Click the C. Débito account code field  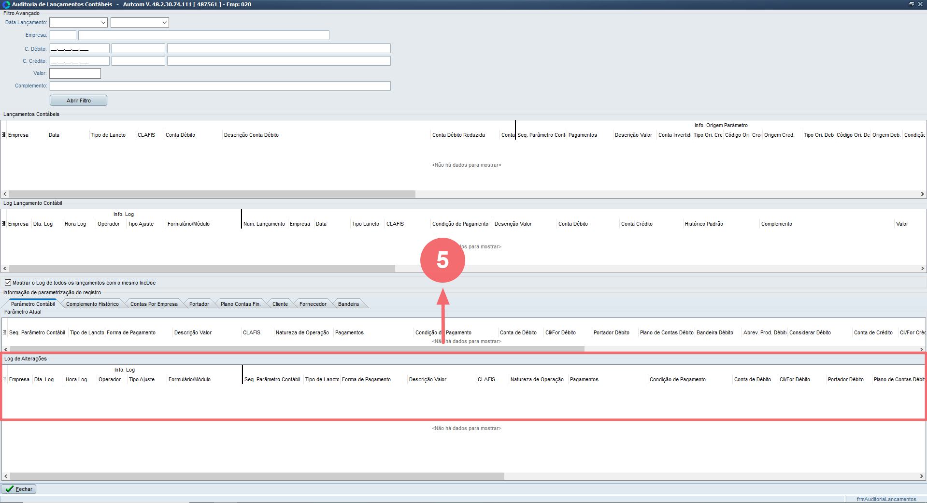(x=80, y=48)
